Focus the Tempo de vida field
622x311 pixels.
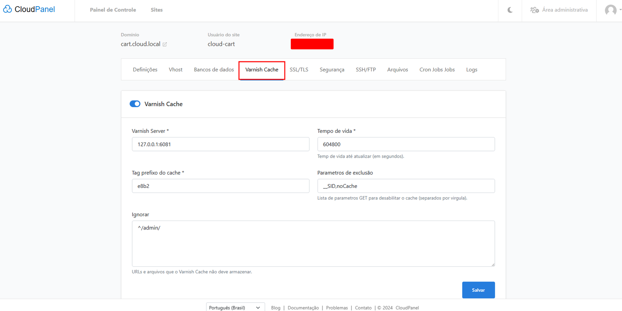tap(406, 144)
